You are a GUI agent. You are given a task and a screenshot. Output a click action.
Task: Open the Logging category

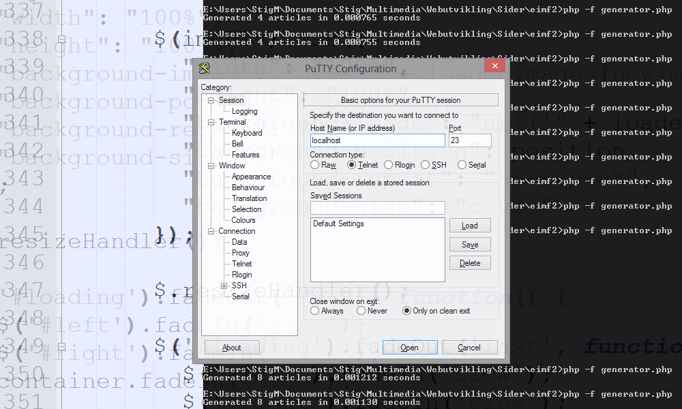(244, 111)
